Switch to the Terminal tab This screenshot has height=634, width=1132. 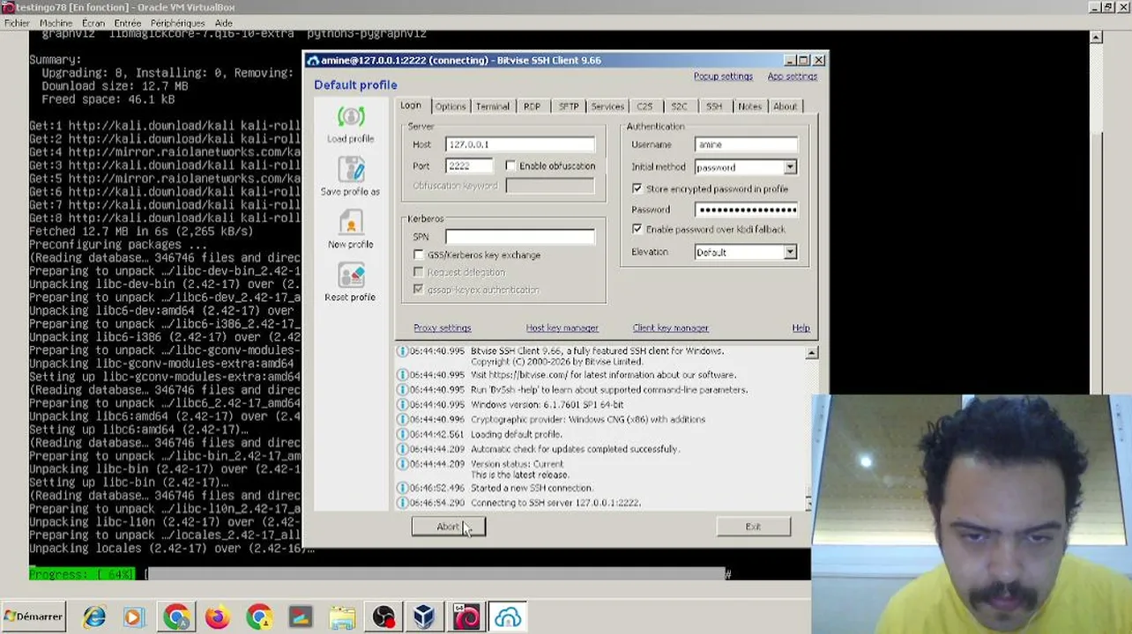tap(492, 107)
